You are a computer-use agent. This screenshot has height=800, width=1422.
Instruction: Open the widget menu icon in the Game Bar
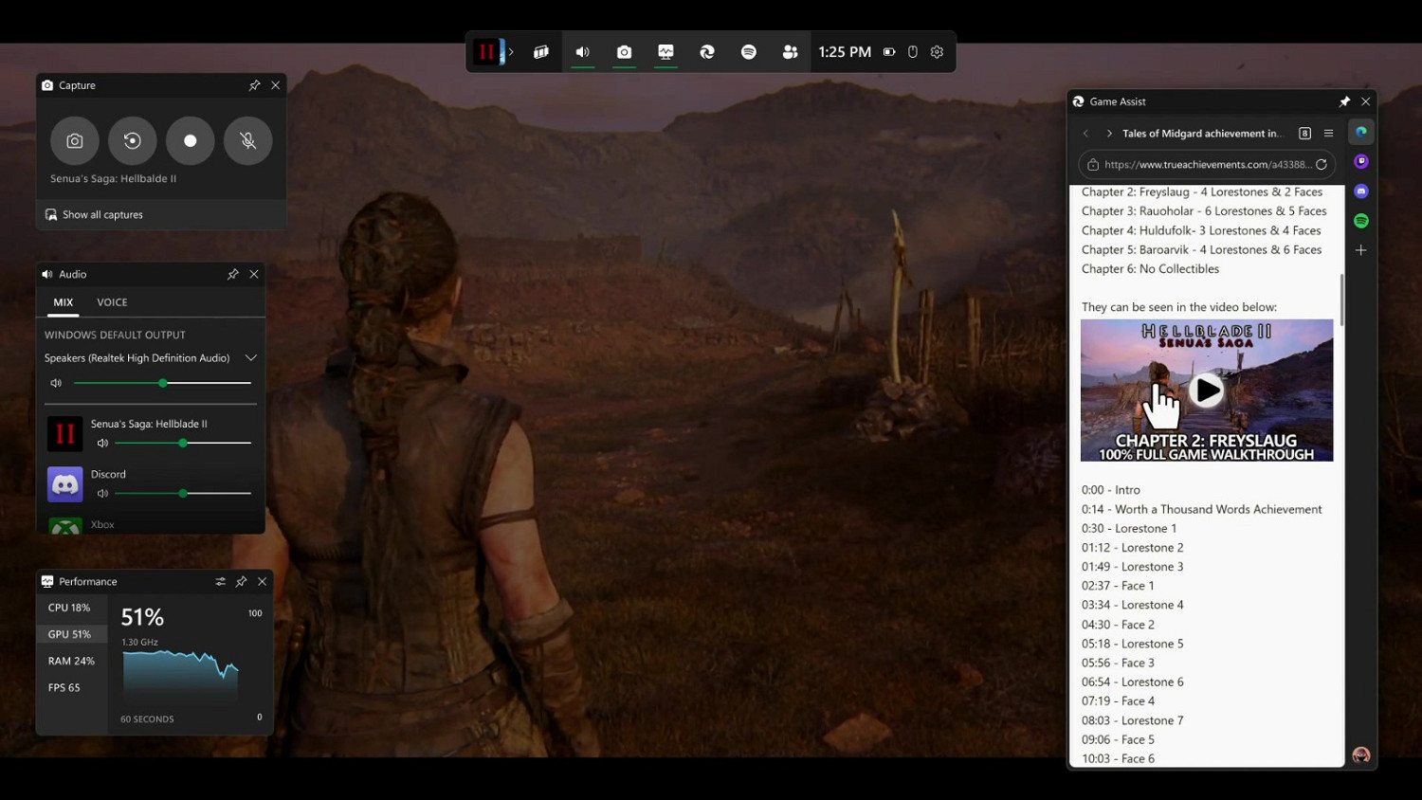click(x=541, y=52)
